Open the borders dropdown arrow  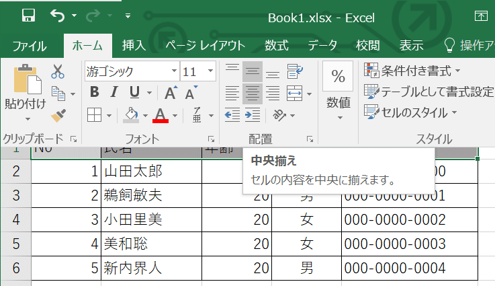[x=109, y=116]
